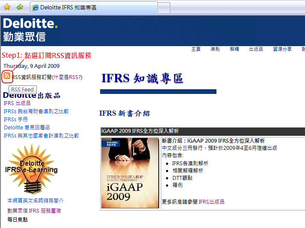Open the 解釋 menu item
Screen dimensions: 305x228
(234, 49)
